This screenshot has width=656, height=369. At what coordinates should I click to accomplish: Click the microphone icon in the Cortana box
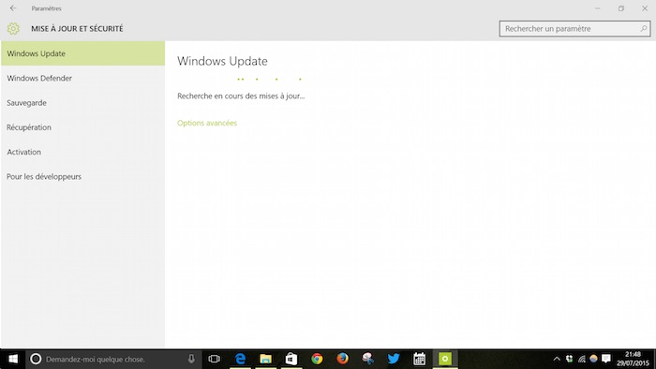point(191,359)
